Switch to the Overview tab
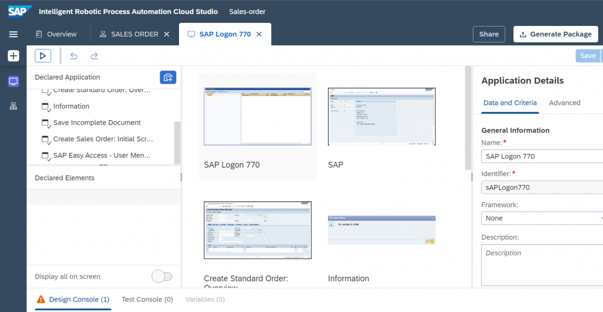The height and width of the screenshot is (312, 603). point(56,34)
